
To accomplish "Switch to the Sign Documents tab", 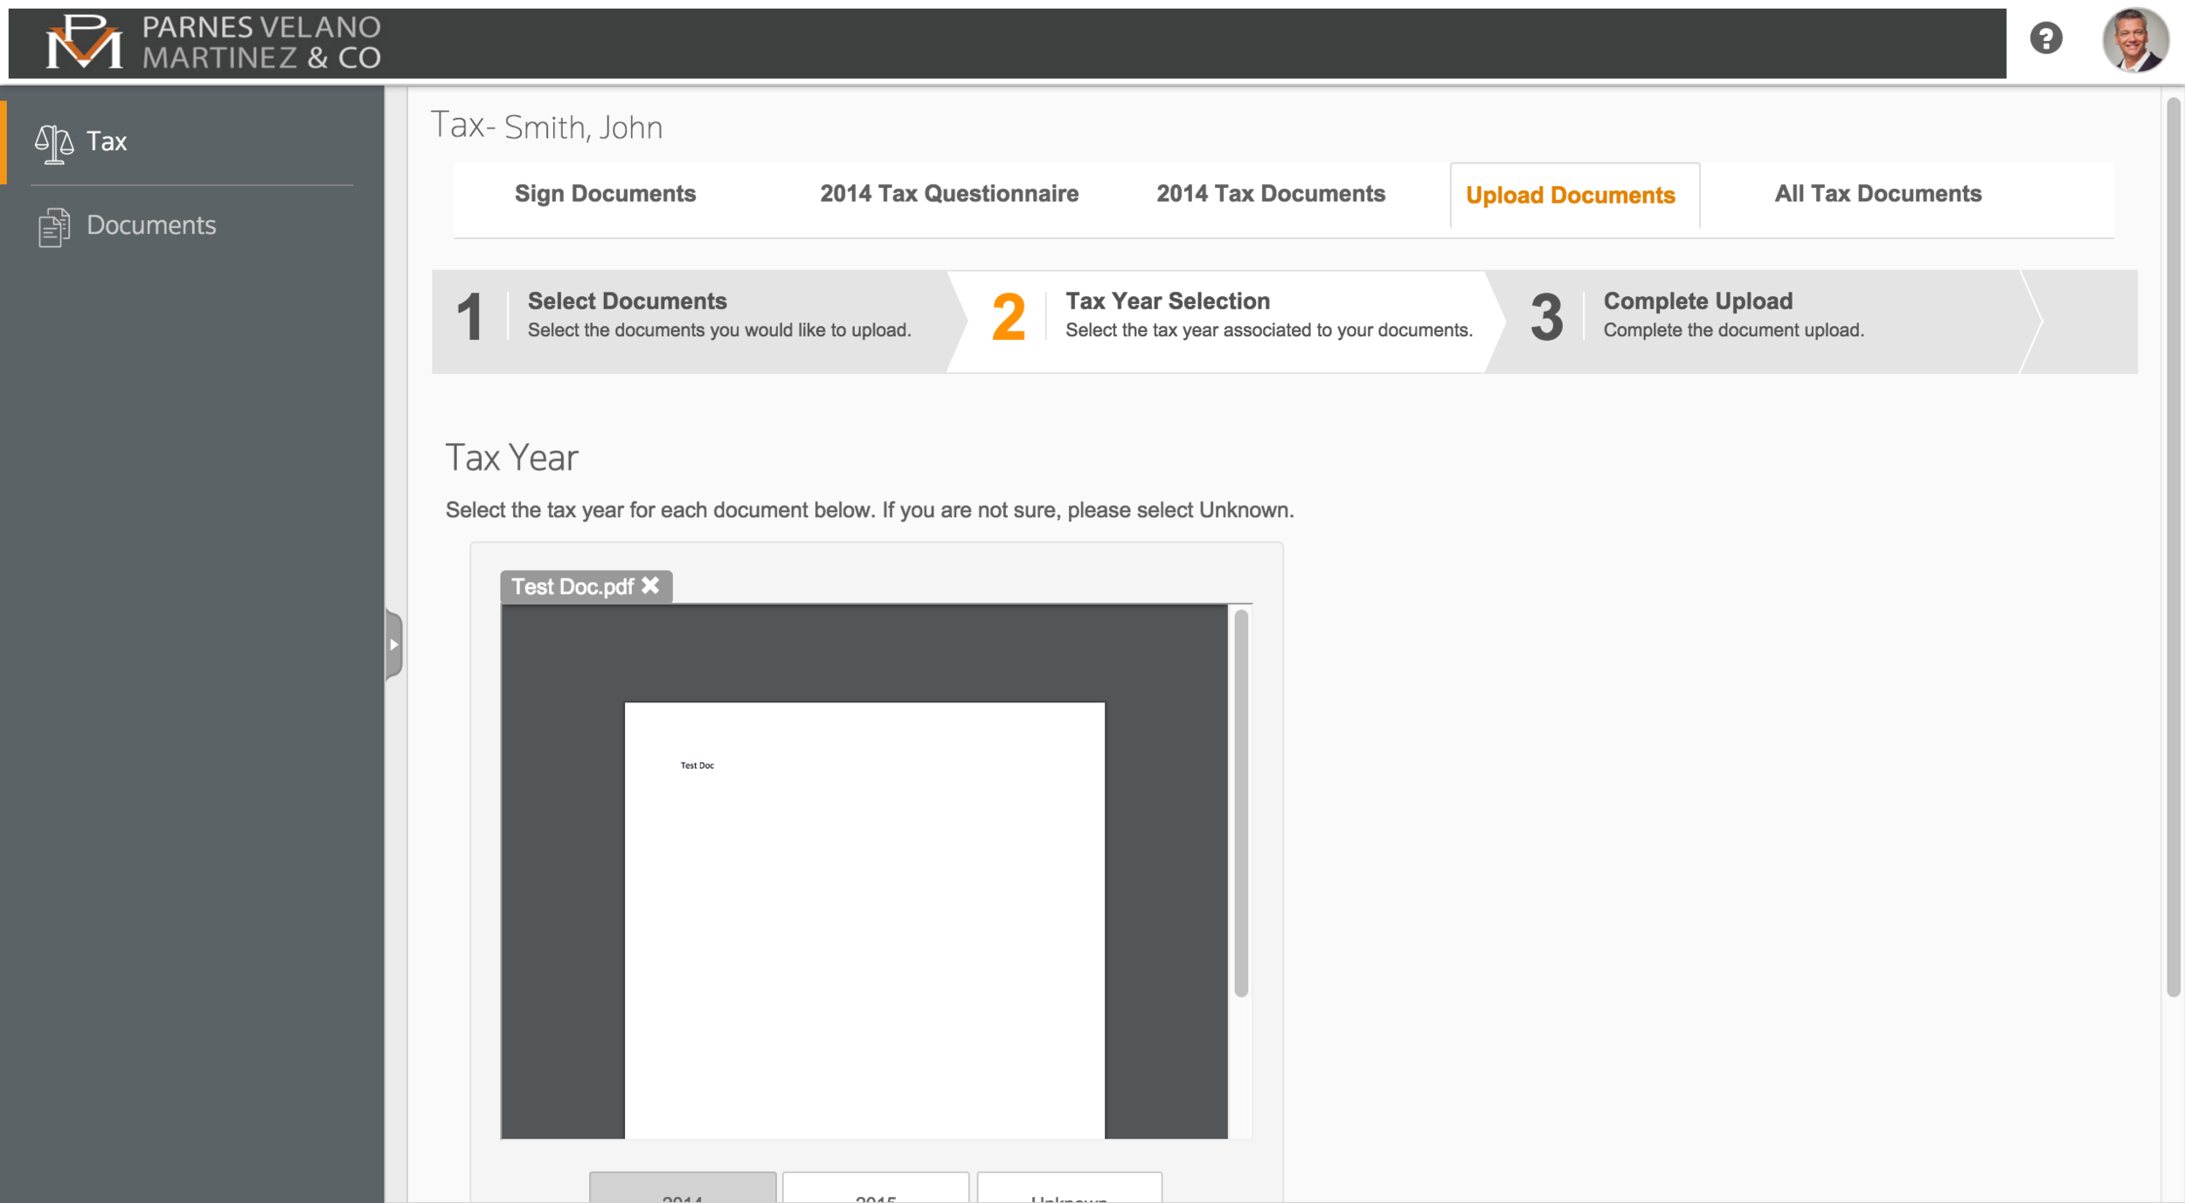I will pyautogui.click(x=606, y=193).
